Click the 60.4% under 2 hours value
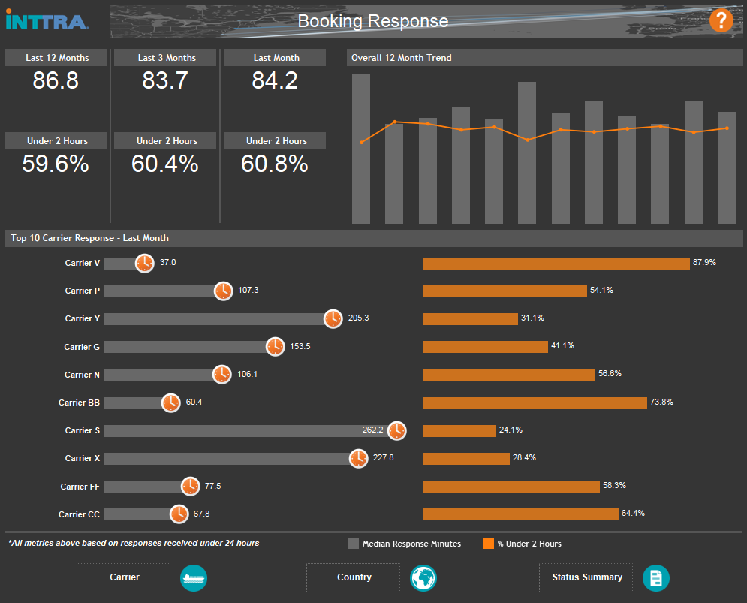The width and height of the screenshot is (747, 603). tap(165, 164)
